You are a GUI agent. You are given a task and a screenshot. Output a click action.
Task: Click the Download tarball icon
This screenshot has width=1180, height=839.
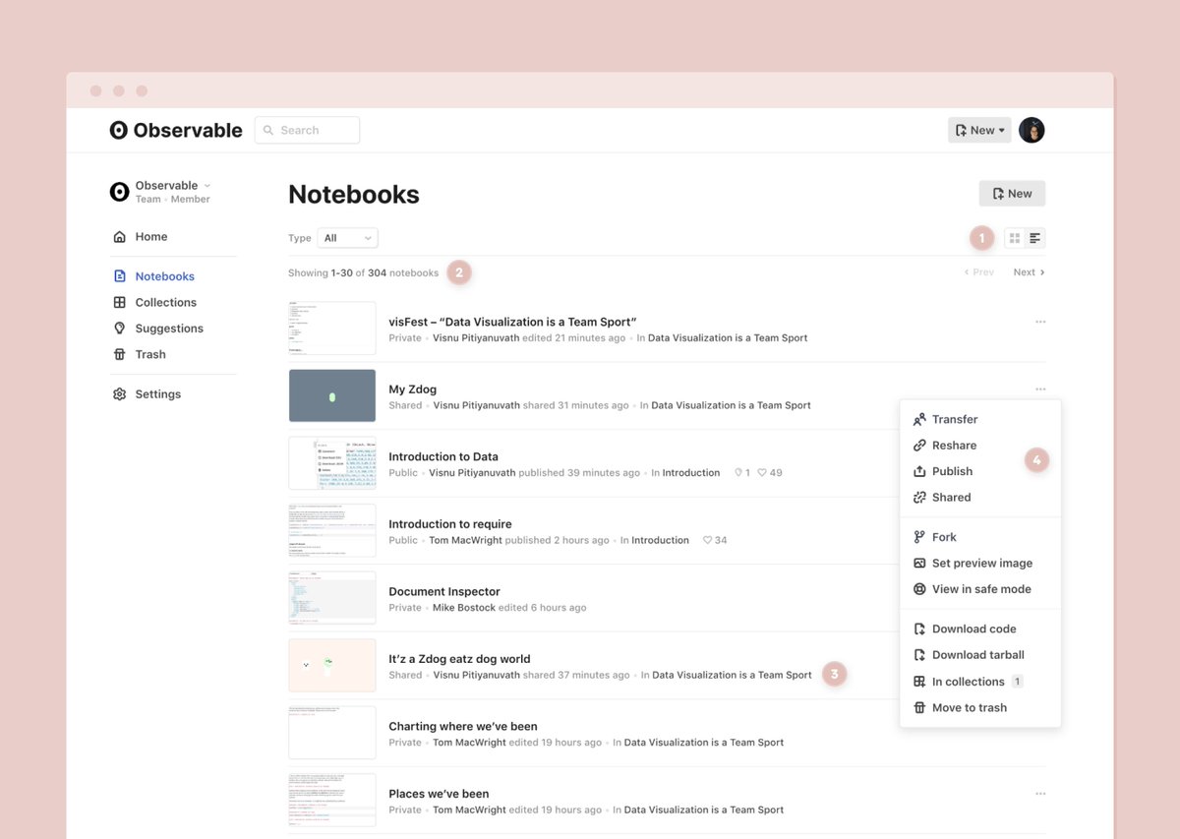(919, 655)
